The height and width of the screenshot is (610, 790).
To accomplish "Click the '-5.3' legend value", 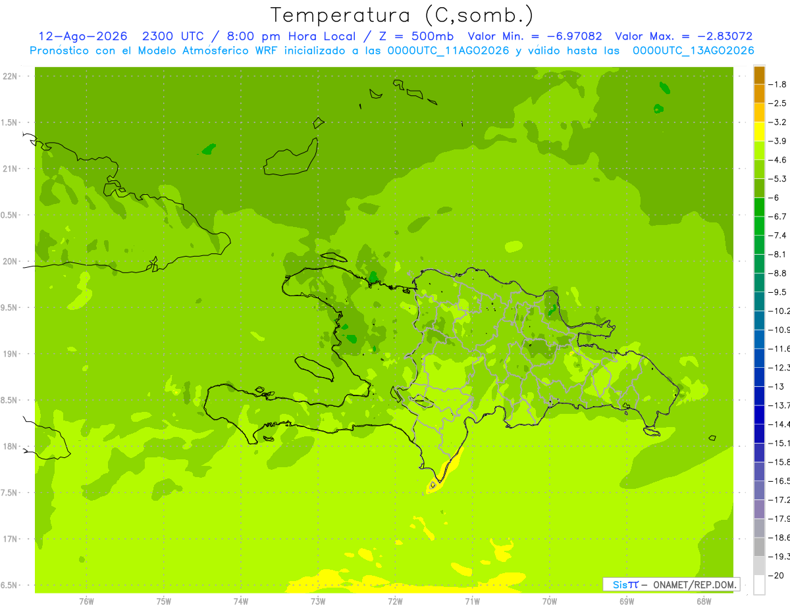I will [779, 179].
